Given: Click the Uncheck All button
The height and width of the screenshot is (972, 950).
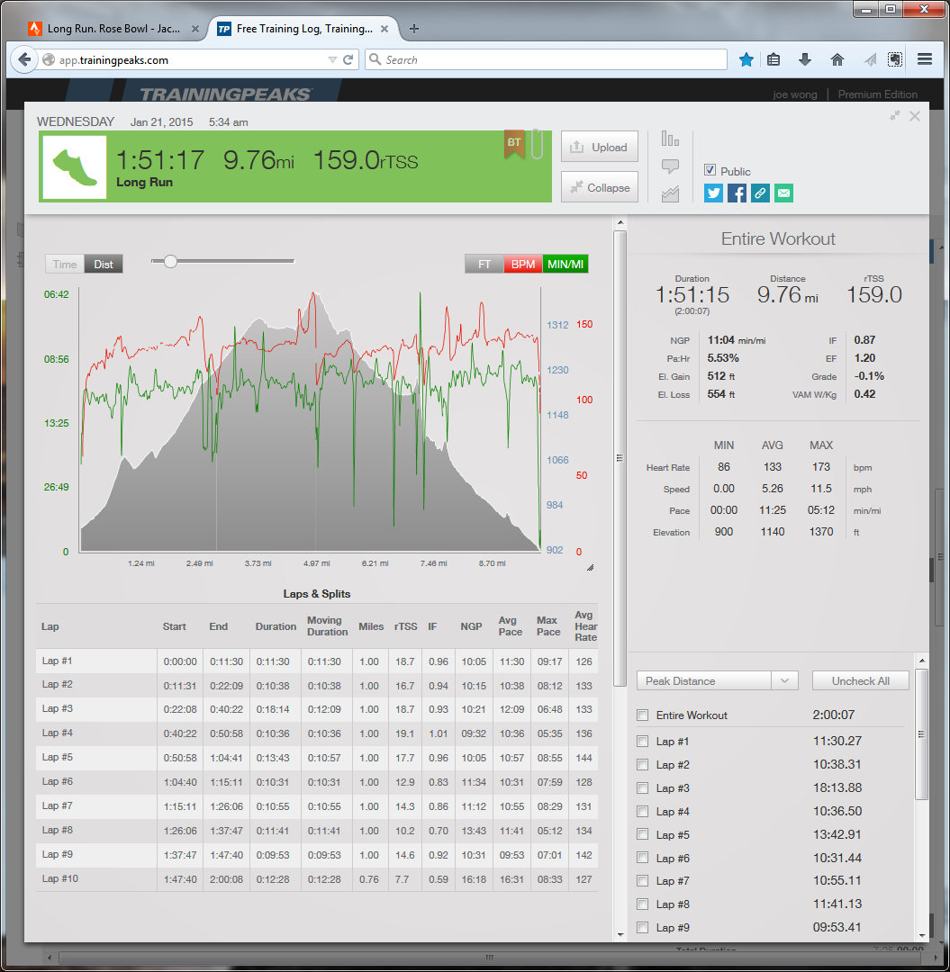Looking at the screenshot, I should [x=860, y=681].
